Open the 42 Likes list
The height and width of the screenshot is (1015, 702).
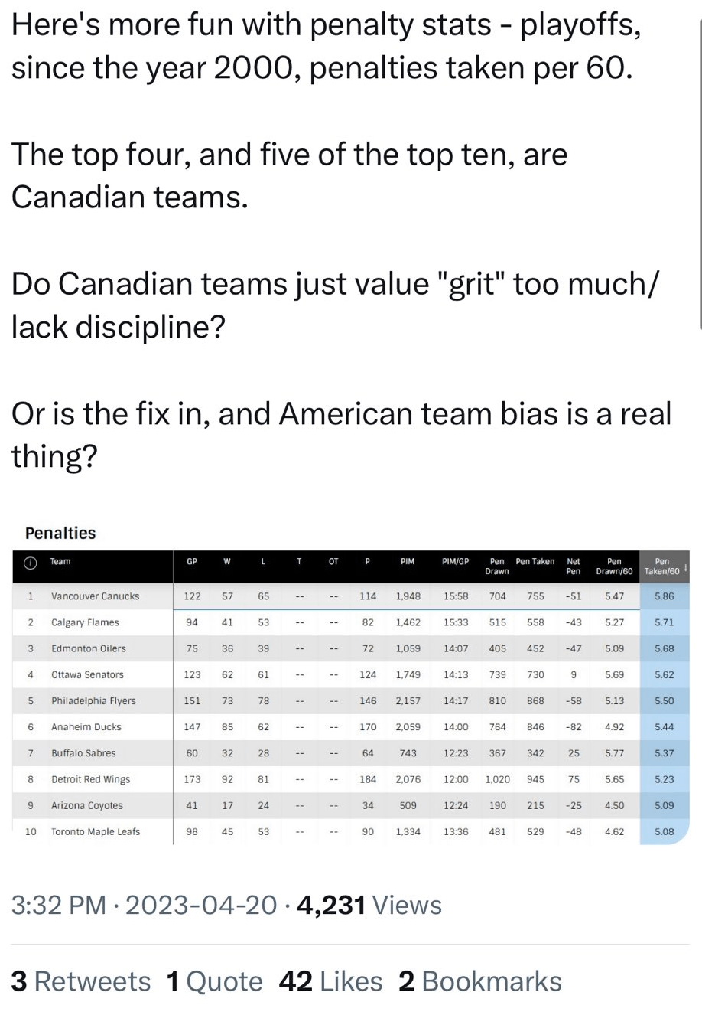coord(330,981)
